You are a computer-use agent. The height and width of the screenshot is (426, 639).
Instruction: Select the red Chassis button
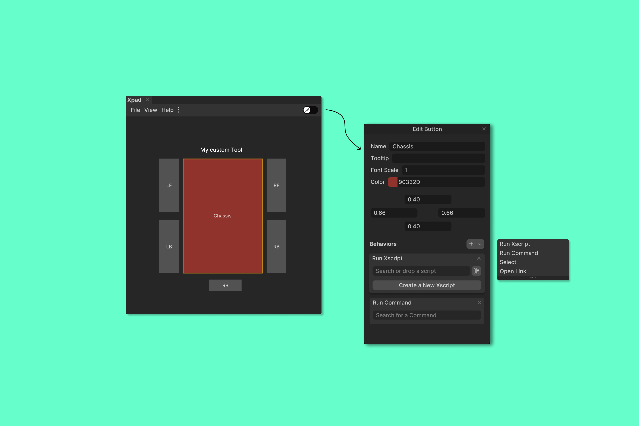click(x=222, y=216)
